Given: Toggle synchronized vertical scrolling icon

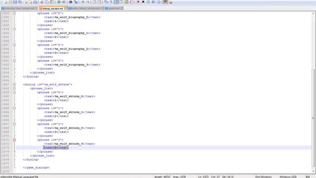Looking at the screenshot, I should (x=94, y=2).
